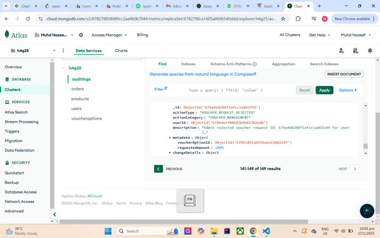Click the invite user icon
Viewport: 380px width, 238px height.
341,51
